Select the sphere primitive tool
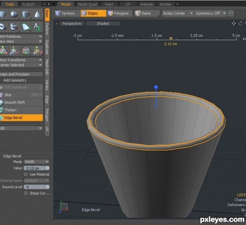The height and width of the screenshot is (225, 246). [x=14, y=14]
